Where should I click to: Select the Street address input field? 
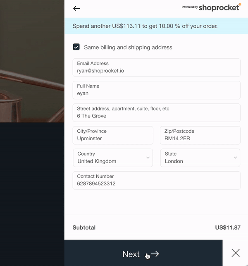(x=157, y=113)
